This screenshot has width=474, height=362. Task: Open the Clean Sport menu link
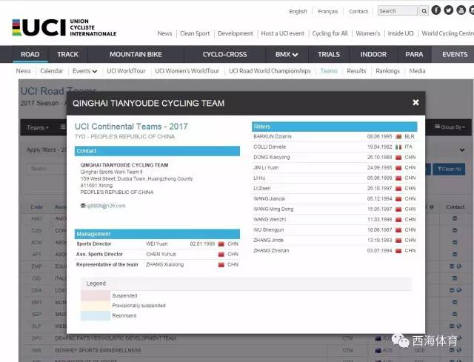[x=195, y=33]
